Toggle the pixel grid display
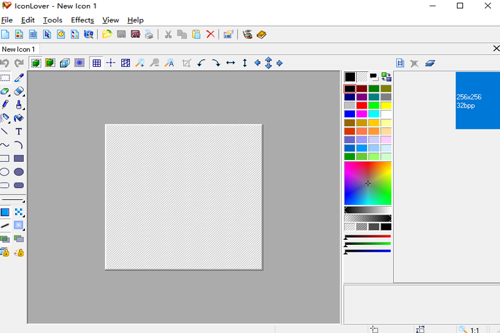This screenshot has height=333, width=500. point(96,63)
